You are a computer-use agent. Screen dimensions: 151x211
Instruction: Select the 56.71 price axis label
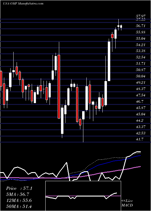tap(141, 26)
